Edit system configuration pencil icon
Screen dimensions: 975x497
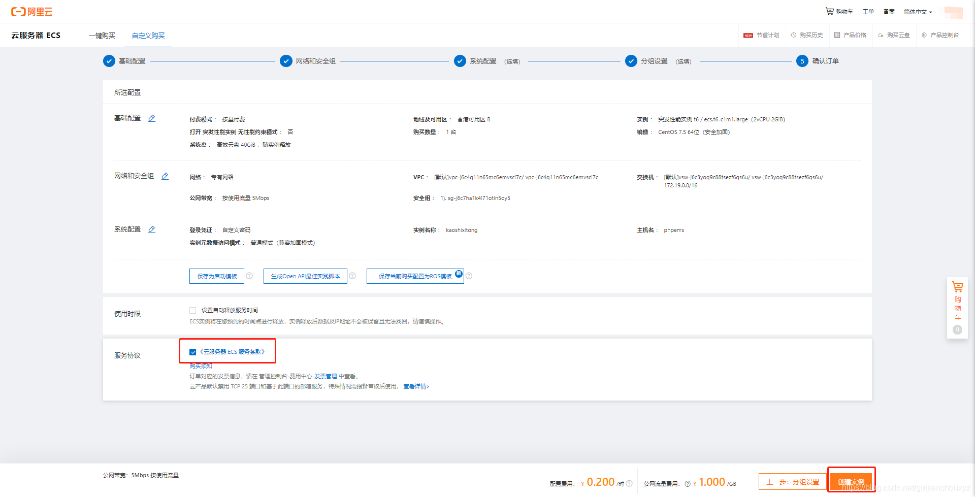(152, 229)
